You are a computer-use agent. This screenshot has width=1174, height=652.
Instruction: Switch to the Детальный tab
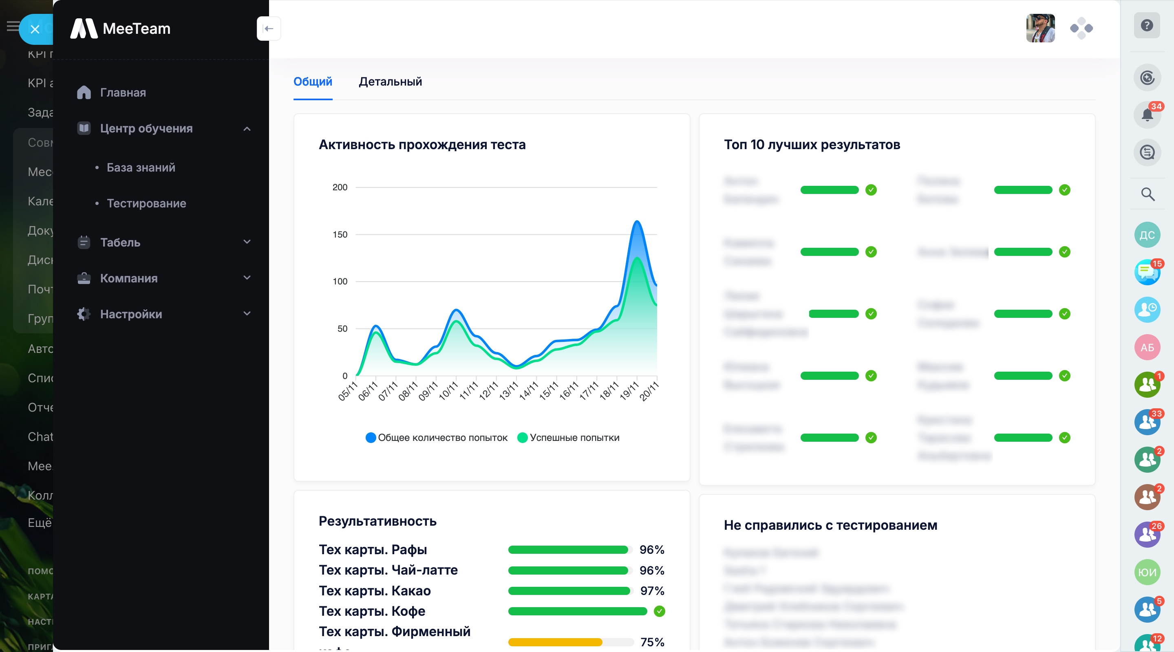pos(390,81)
